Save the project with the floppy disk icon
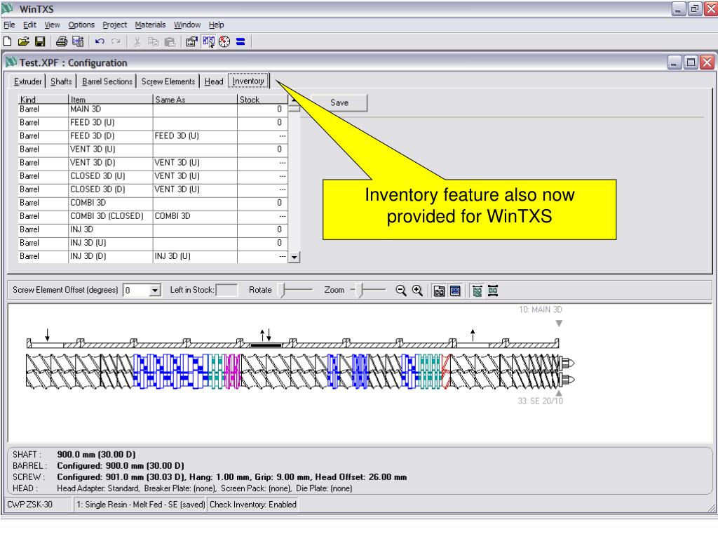This screenshot has height=539, width=718. pyautogui.click(x=40, y=41)
